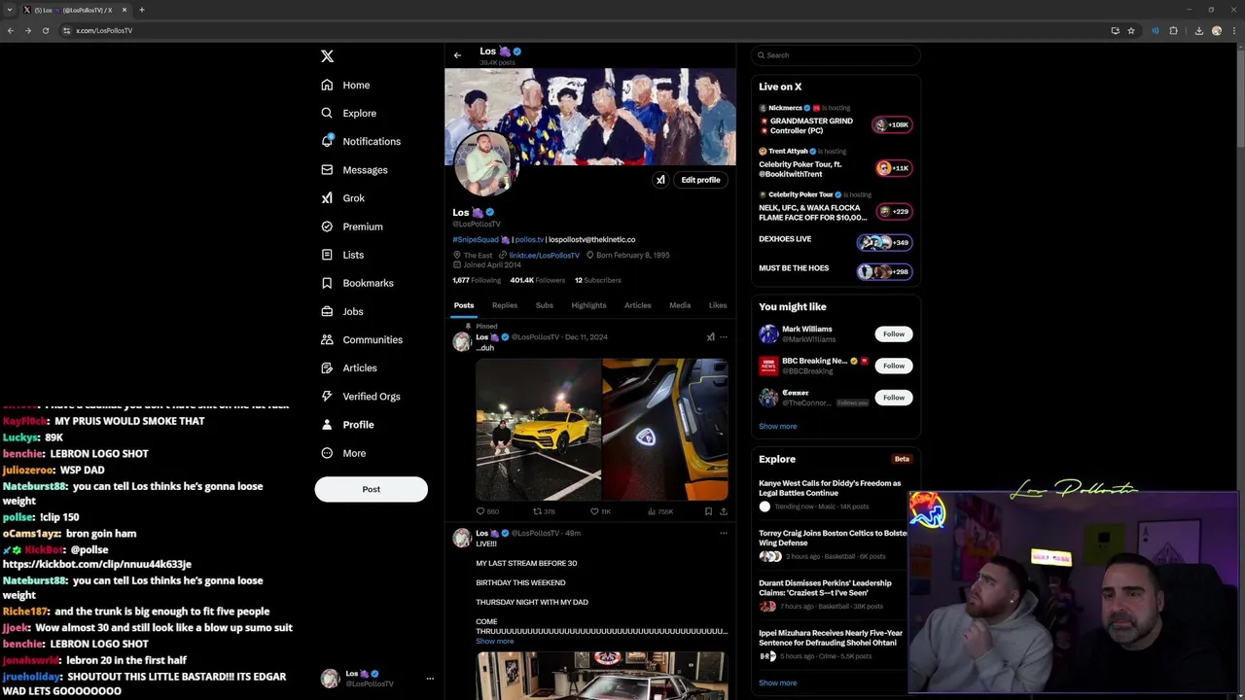Bookmark this page with star icon

[1131, 30]
